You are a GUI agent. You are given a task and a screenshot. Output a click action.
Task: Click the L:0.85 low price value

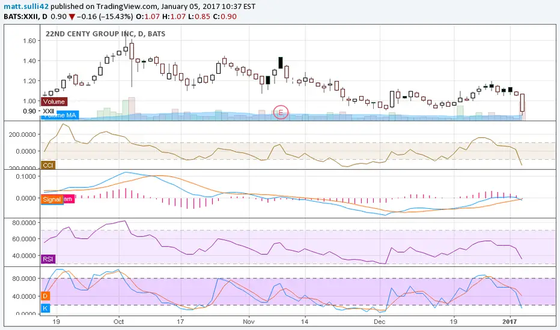pyautogui.click(x=198, y=16)
